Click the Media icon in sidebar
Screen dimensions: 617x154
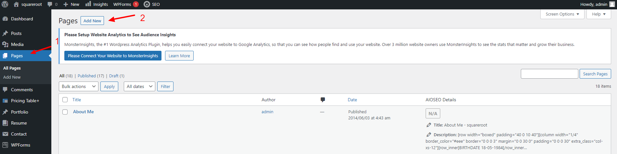5,44
